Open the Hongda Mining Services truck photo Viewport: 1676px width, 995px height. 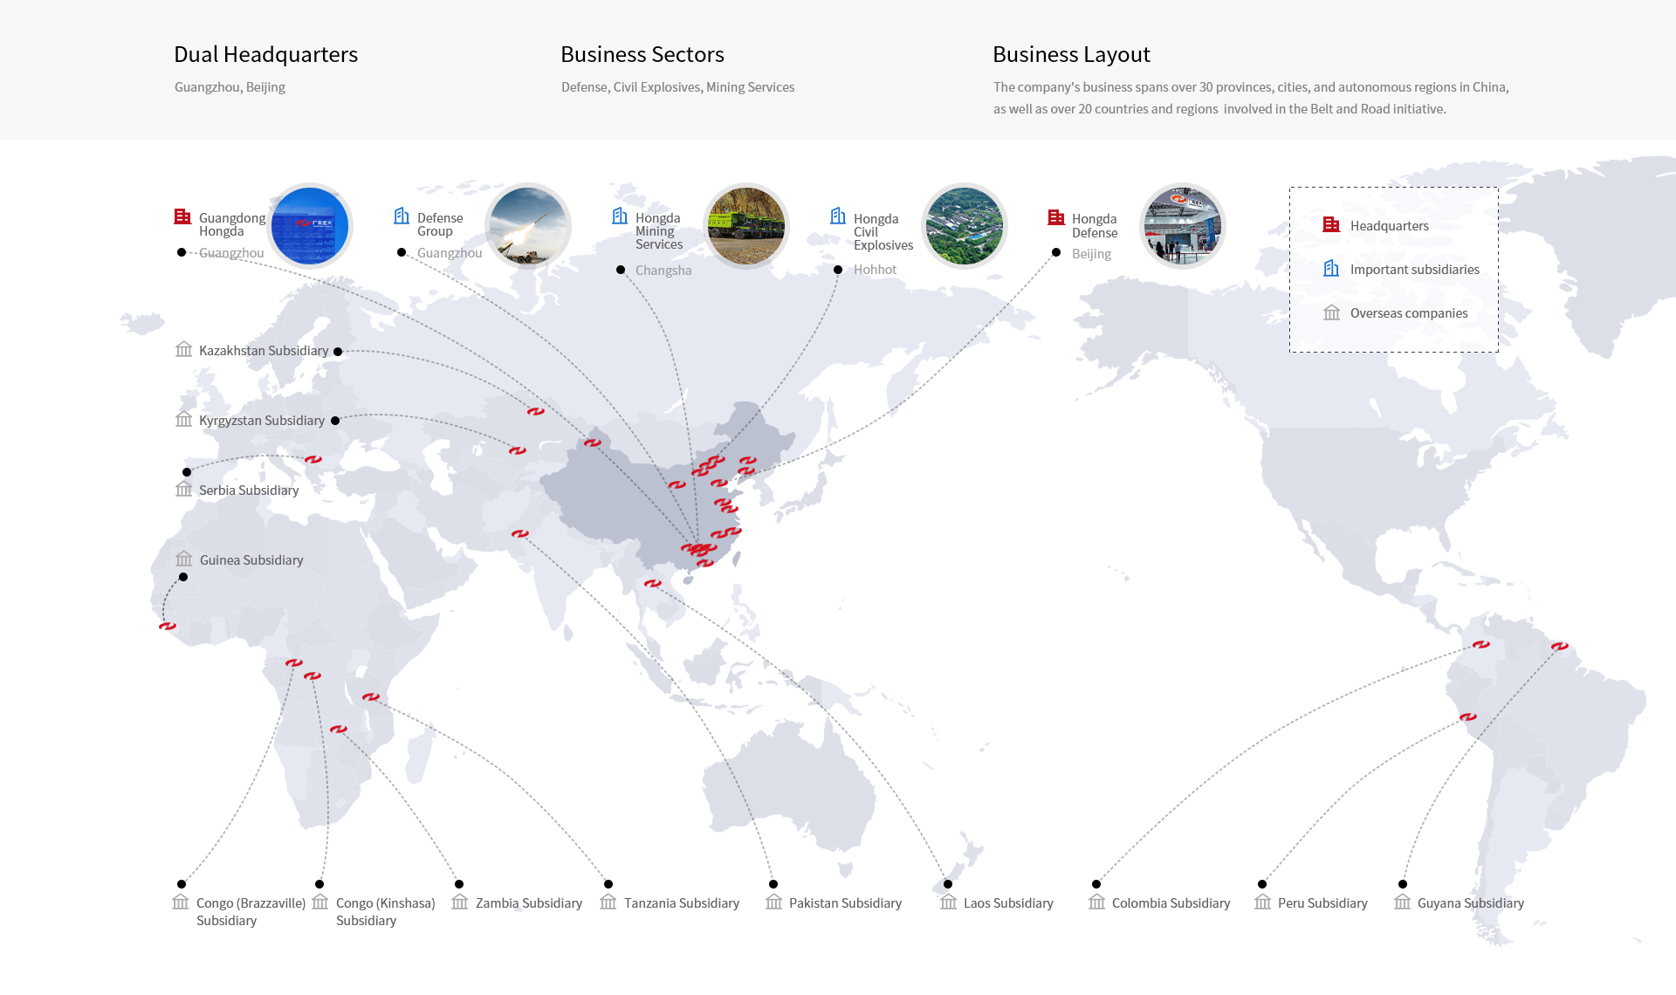pos(746,226)
